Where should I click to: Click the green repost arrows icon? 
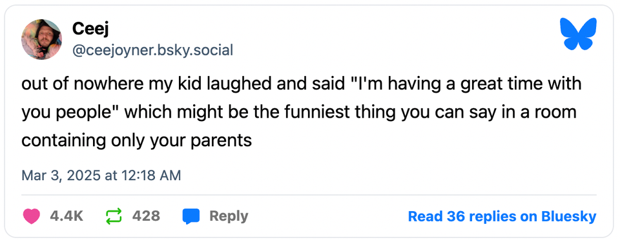114,216
